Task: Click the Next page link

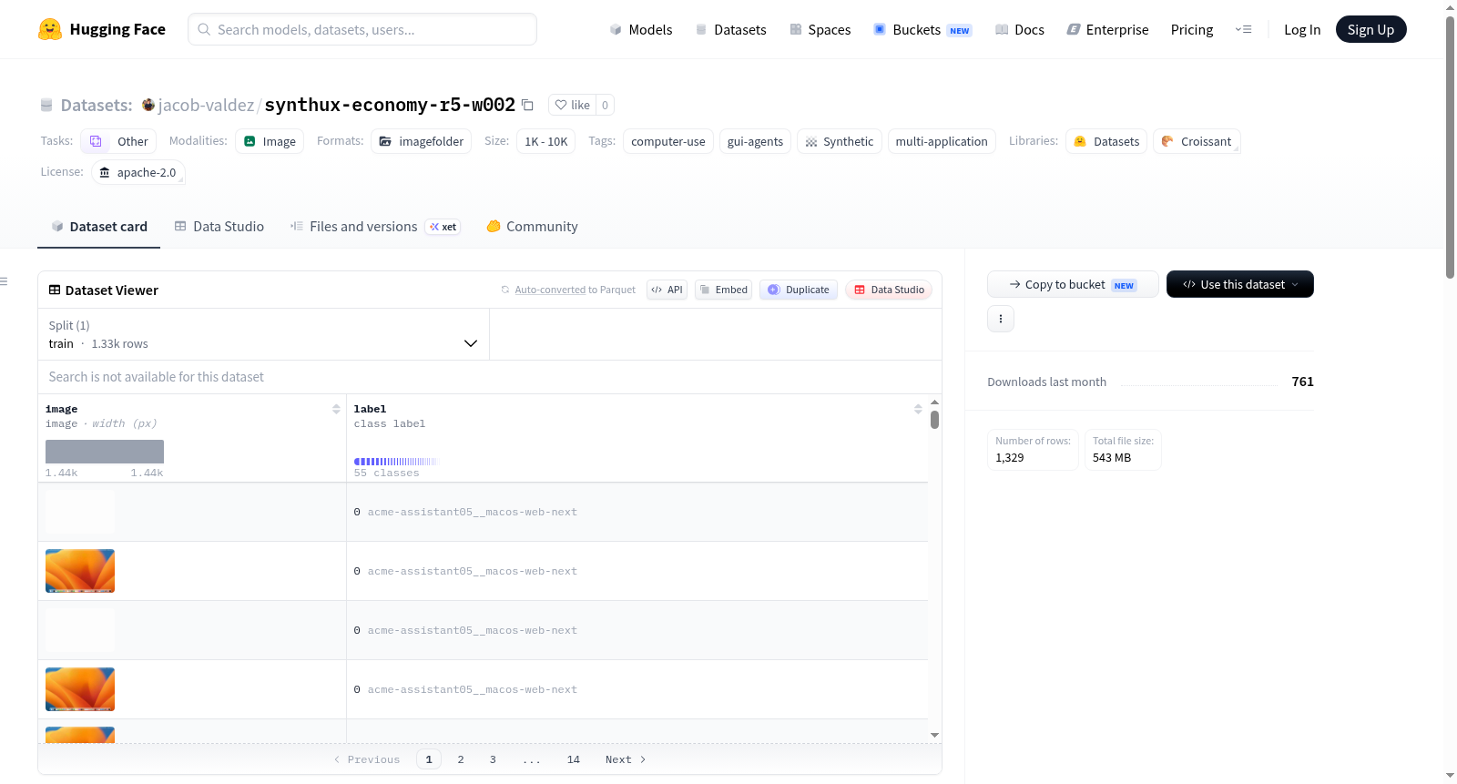Action: point(626,759)
